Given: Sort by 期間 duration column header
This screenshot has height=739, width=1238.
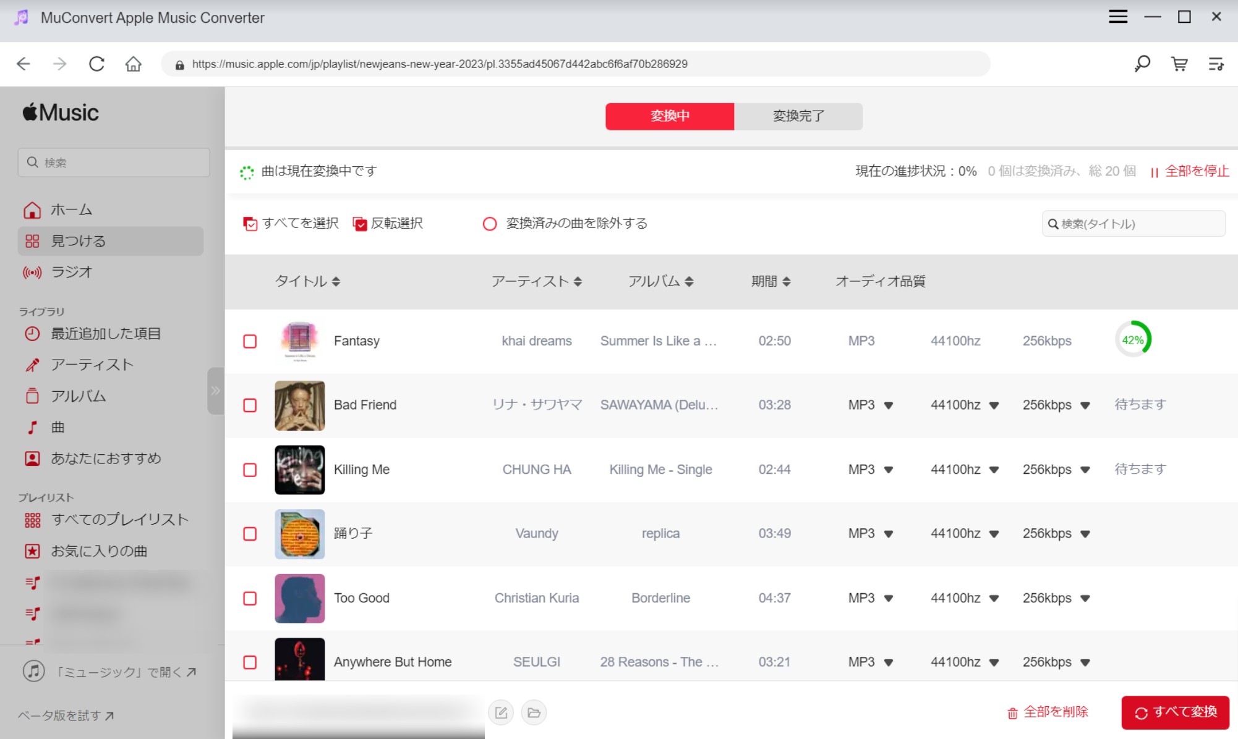Looking at the screenshot, I should (771, 281).
